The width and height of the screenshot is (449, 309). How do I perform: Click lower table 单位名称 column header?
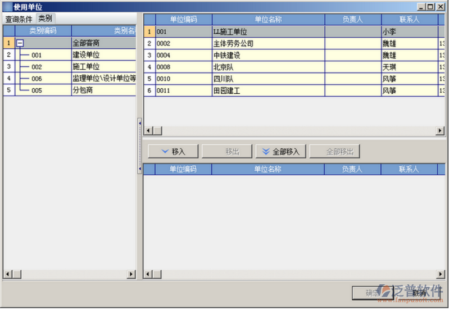point(267,169)
